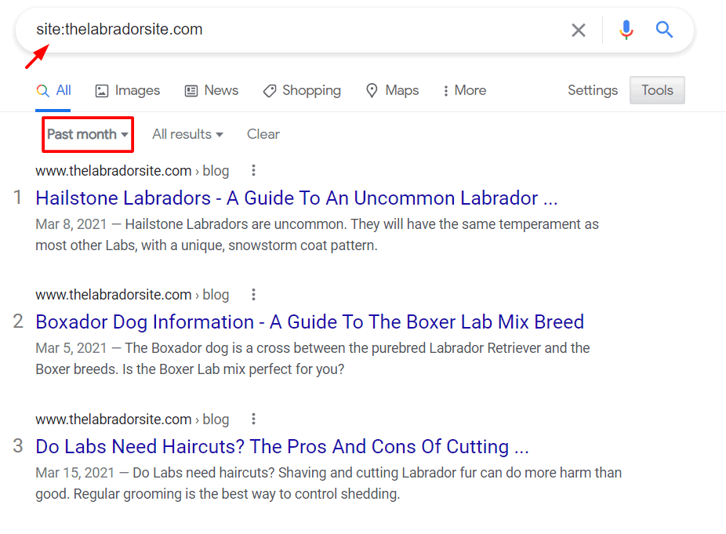Open the three-dot menu by the Labs haircuts result

pos(253,419)
